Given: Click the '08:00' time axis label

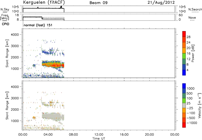Looking at the screenshot, I should click(73, 135).
